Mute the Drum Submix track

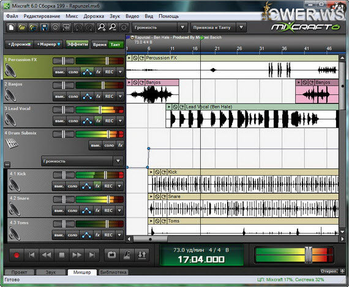pyautogui.click(x=96, y=145)
